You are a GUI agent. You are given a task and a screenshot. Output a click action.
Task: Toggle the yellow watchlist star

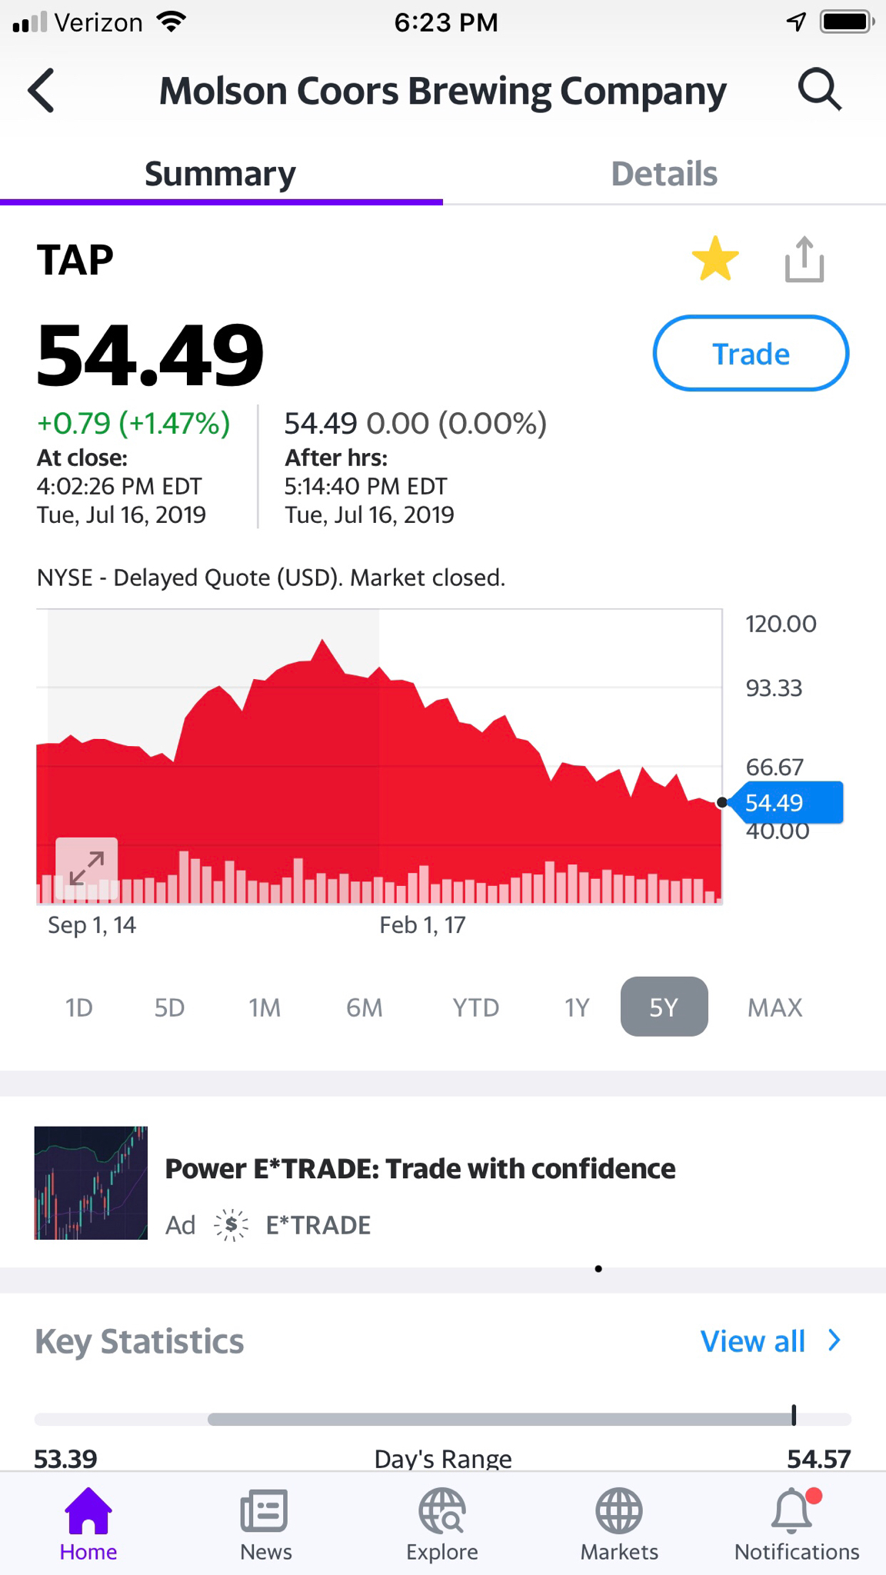(715, 259)
